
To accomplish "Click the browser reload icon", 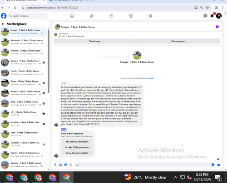I will (15, 8).
